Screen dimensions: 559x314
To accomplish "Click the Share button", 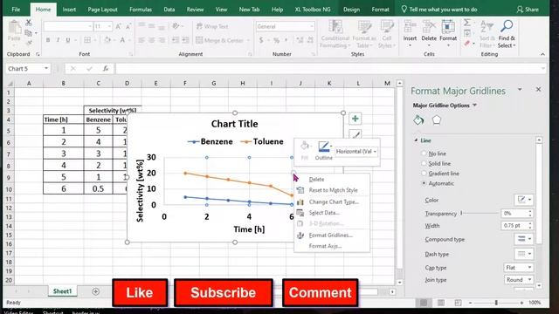I will pos(528,10).
